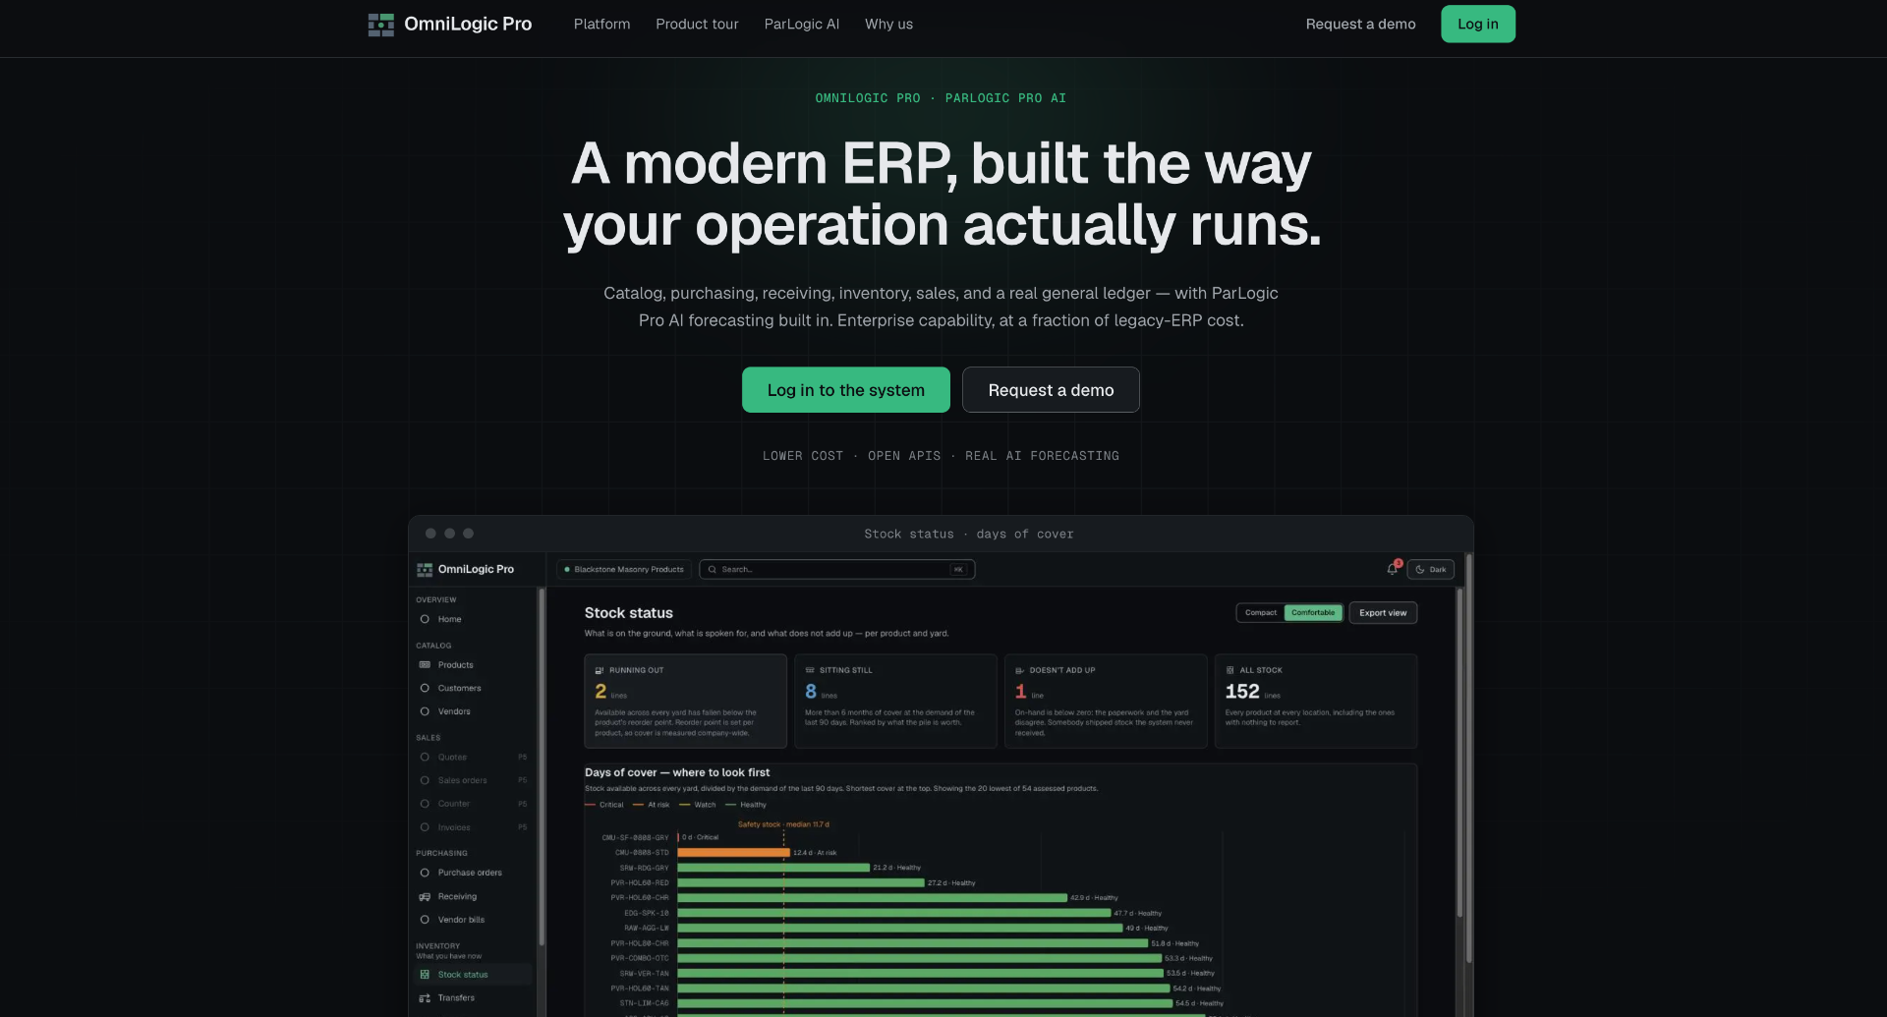Screen dimensions: 1887x1017
Task: Click the Running Out summary card count
Action: (600, 692)
